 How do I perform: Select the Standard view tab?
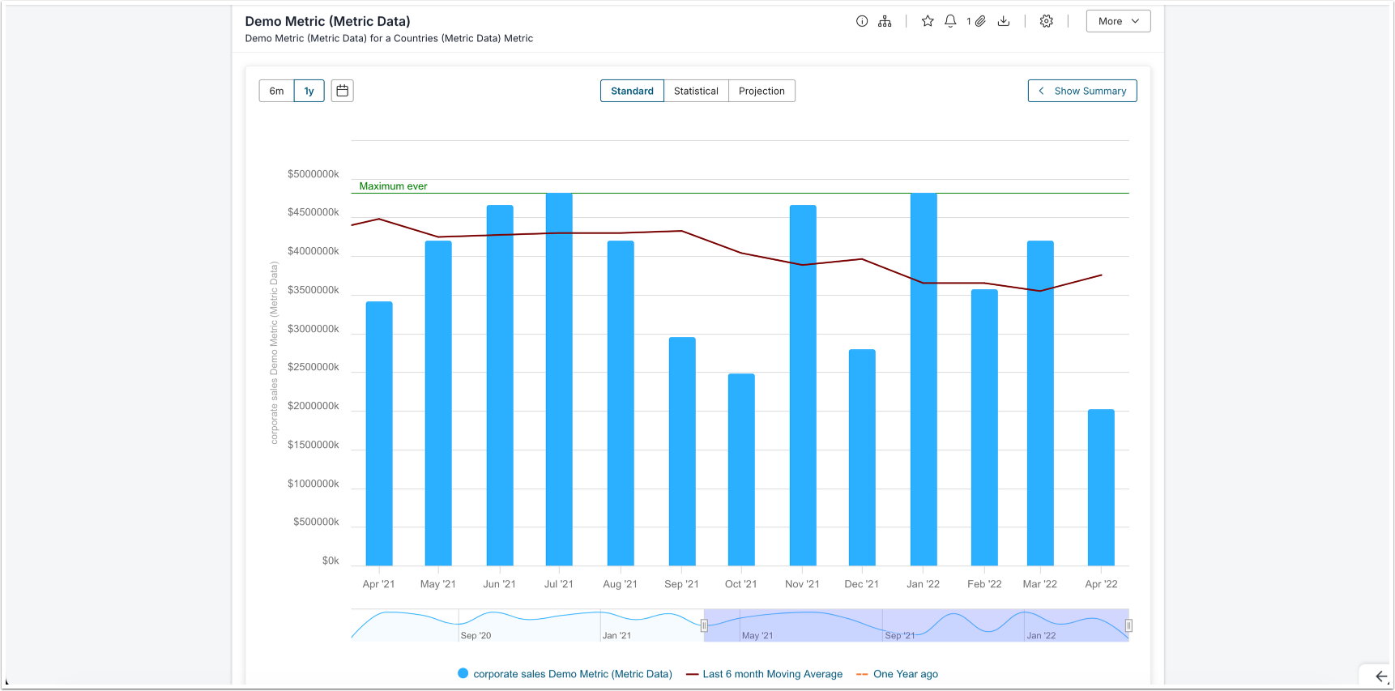[x=632, y=91]
